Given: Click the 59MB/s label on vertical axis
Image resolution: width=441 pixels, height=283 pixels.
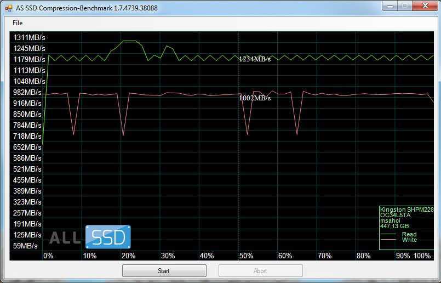Looking at the screenshot, I should [x=27, y=246].
